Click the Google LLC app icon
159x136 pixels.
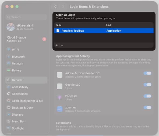pyautogui.click(x=60, y=86)
